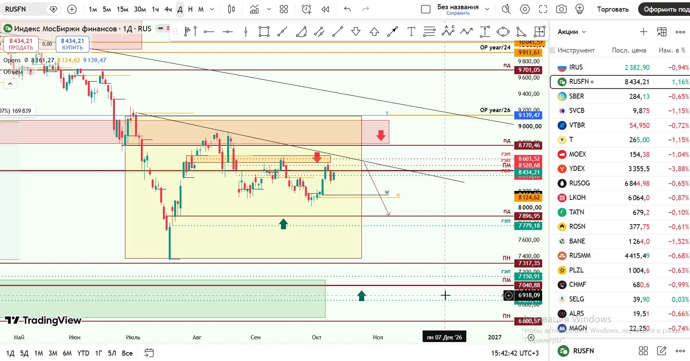Viewport: 690px width, 361px height.
Task: Select the arrow-down mark drawing tool
Action: (356, 32)
